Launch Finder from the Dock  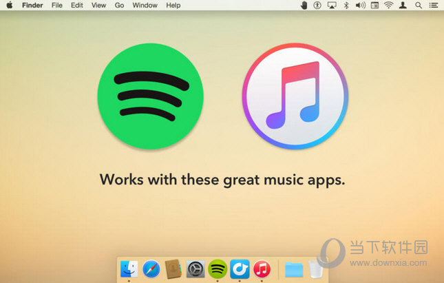pos(129,269)
